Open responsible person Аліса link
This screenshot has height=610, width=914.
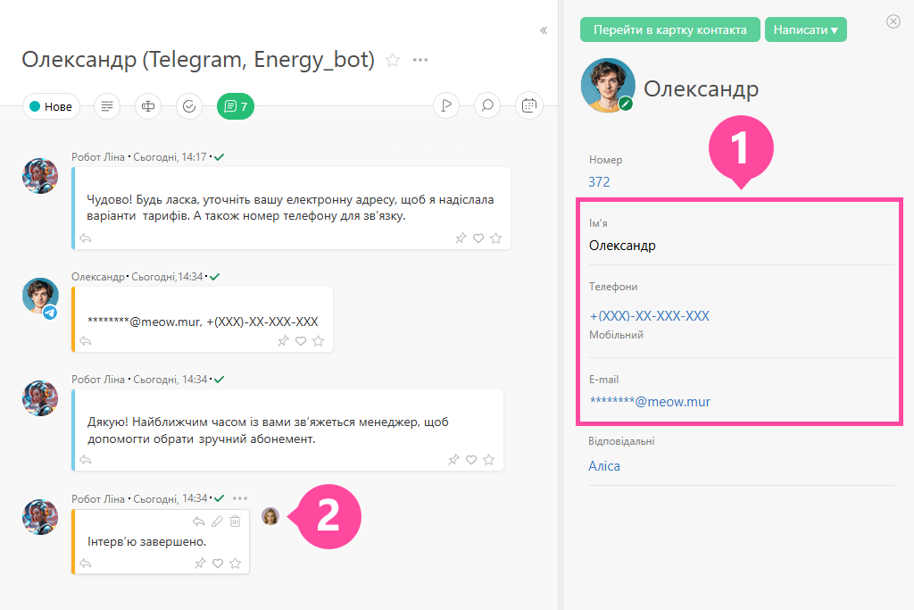coord(604,466)
